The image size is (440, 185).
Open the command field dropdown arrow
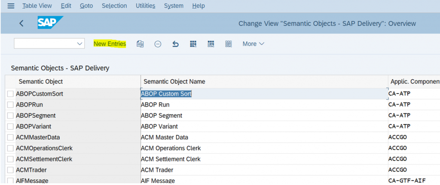click(x=79, y=44)
